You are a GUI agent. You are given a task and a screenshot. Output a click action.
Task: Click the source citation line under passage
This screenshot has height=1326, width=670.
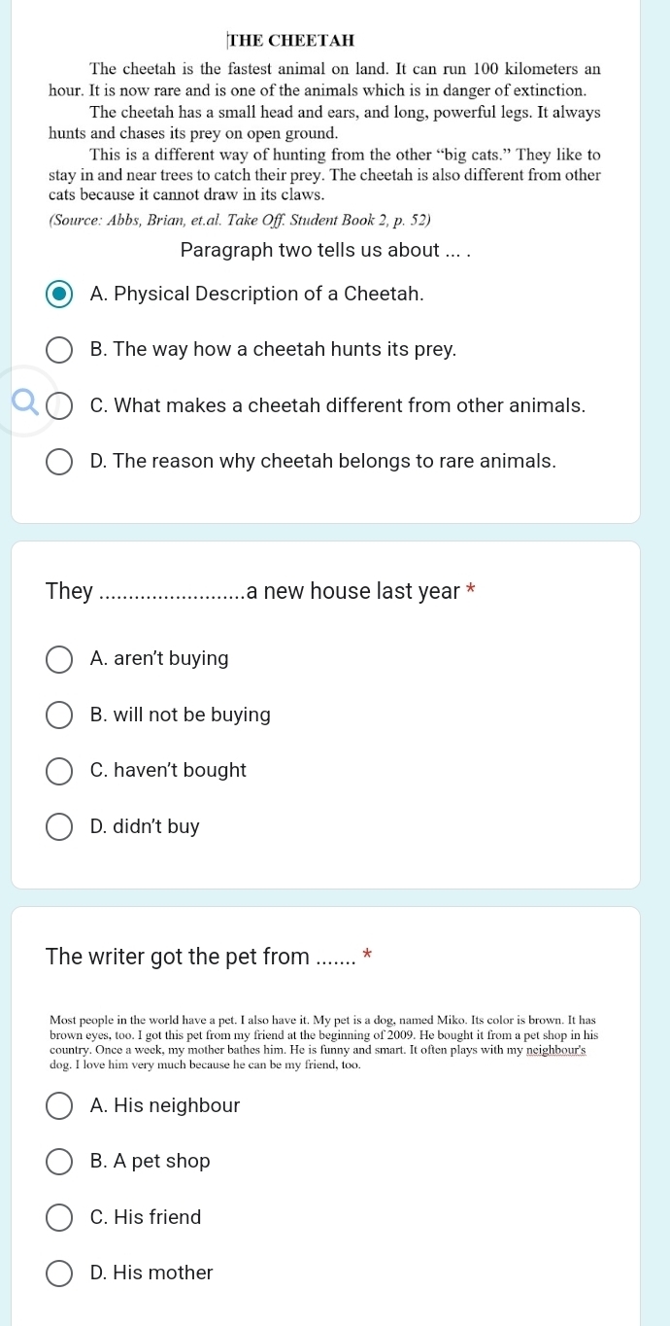coord(226,220)
